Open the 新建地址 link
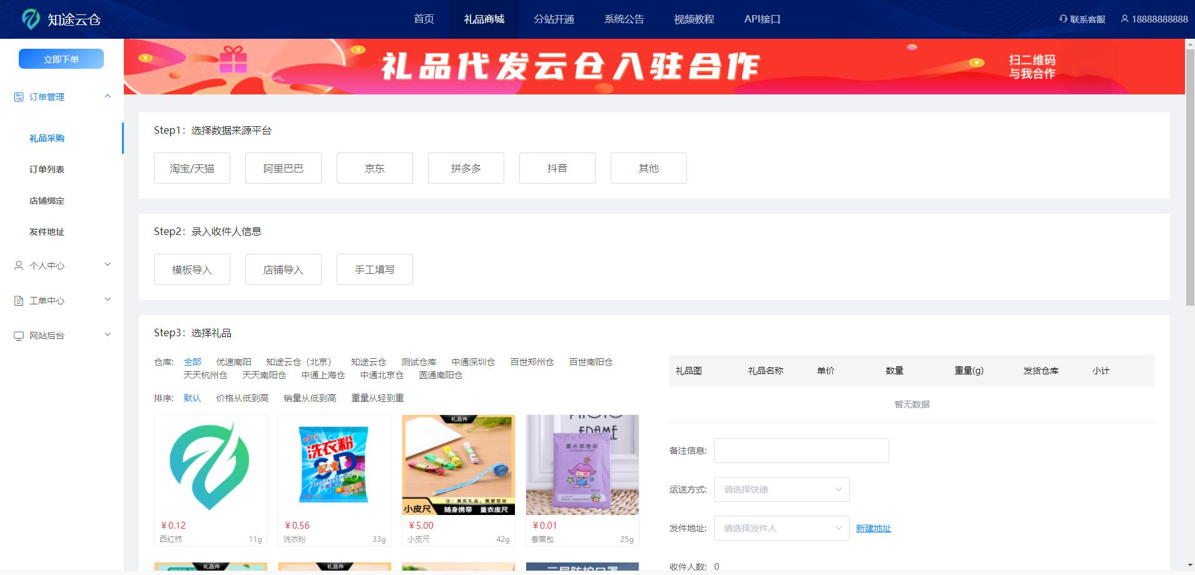 (x=873, y=528)
